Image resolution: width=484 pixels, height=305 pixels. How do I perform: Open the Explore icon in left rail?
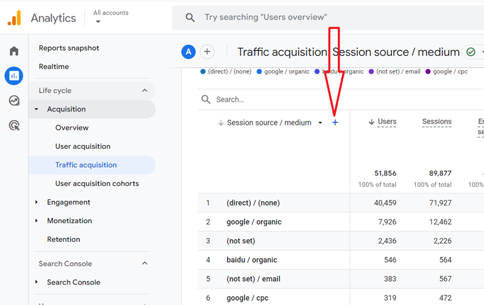tap(14, 101)
